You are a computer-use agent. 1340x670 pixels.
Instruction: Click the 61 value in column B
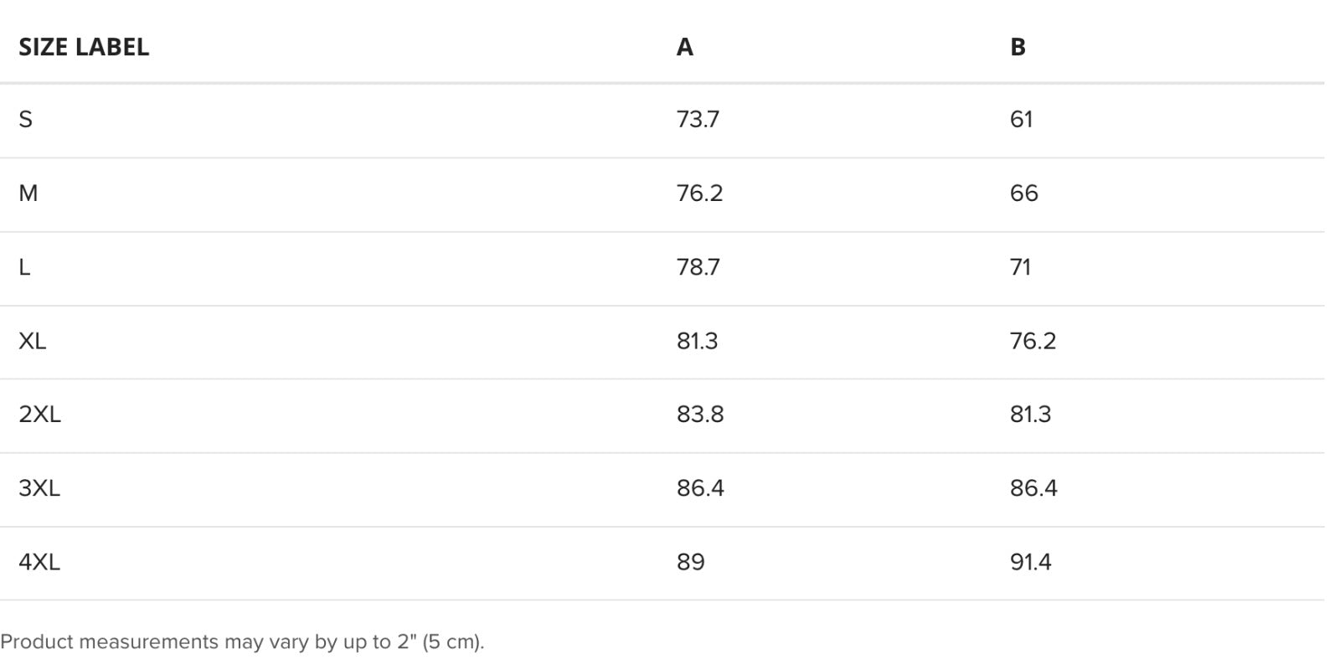click(1021, 120)
